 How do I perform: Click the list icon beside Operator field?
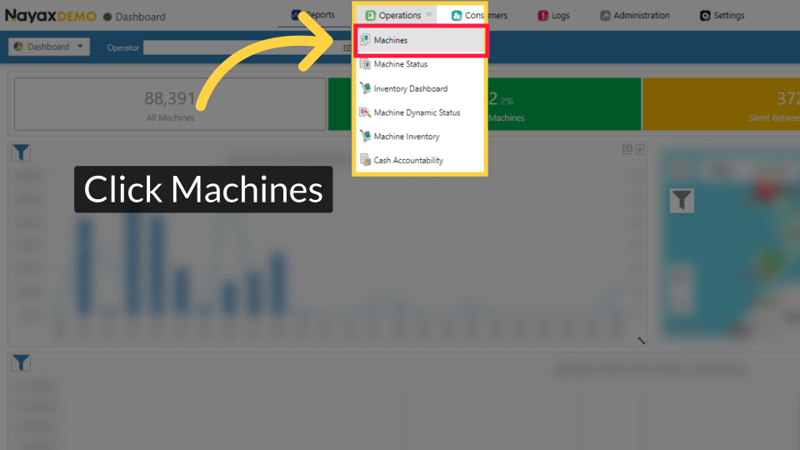point(347,47)
